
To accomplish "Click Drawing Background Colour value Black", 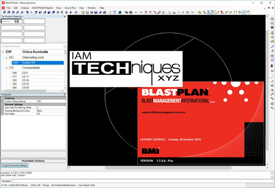I will pos(51,110).
